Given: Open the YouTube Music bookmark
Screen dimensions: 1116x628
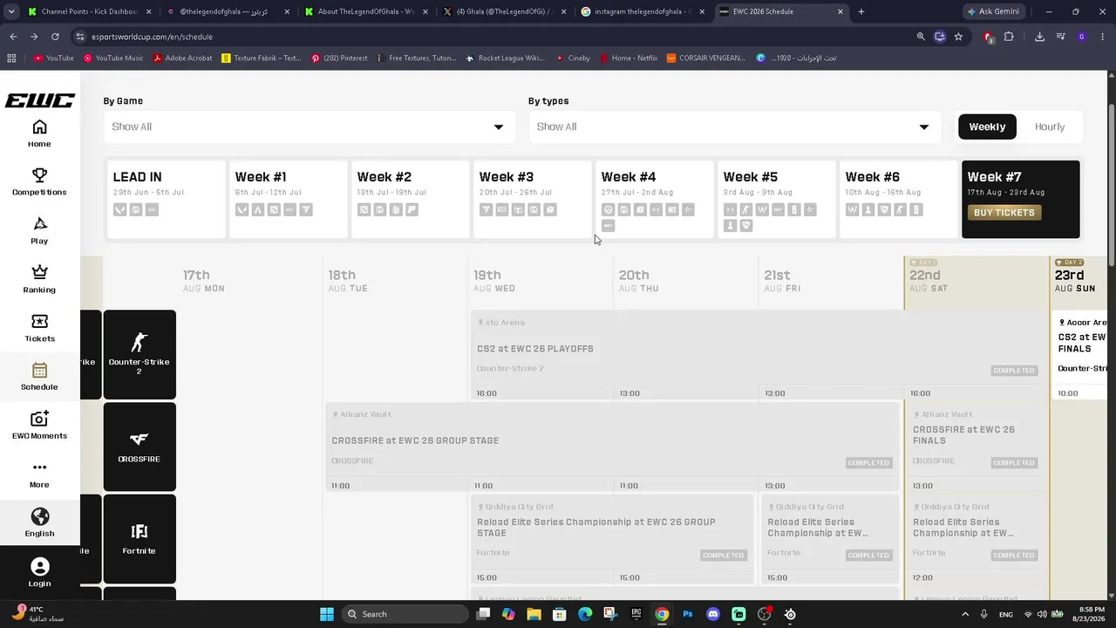Looking at the screenshot, I should [113, 58].
